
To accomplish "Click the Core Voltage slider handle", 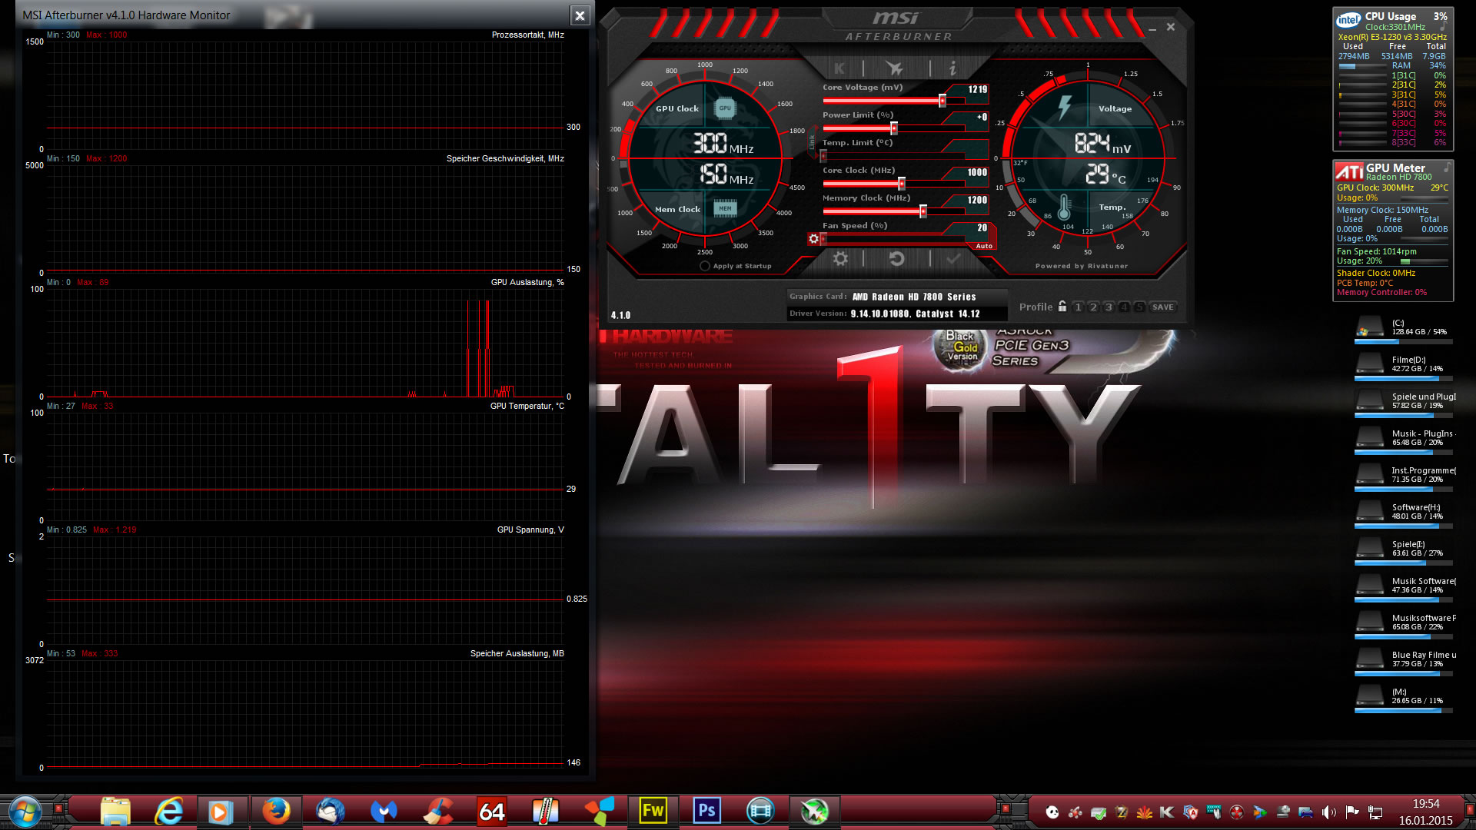I will [x=942, y=101].
